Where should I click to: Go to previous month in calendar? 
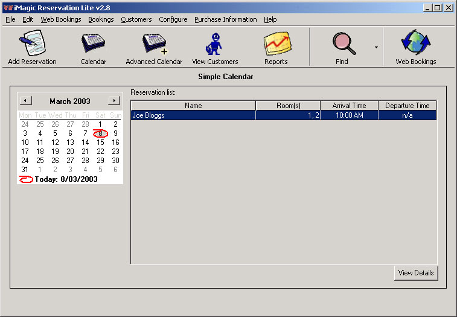click(26, 101)
